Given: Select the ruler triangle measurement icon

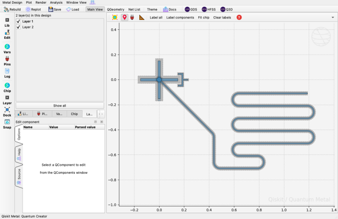Looking at the screenshot, I should [x=142, y=17].
